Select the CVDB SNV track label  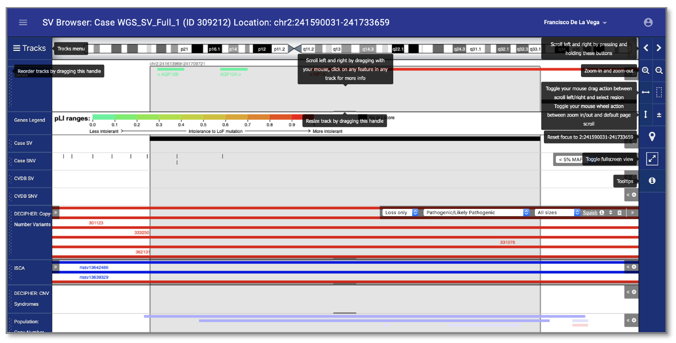[x=26, y=196]
